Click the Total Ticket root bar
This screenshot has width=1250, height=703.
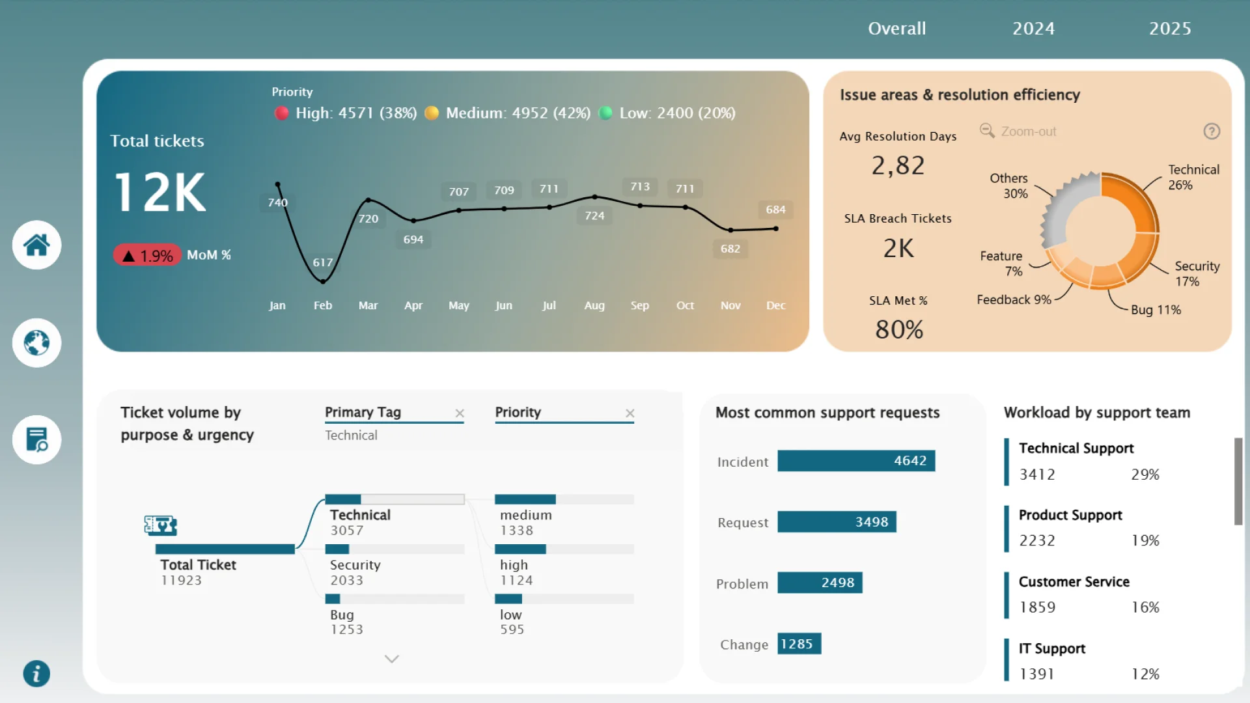point(225,549)
